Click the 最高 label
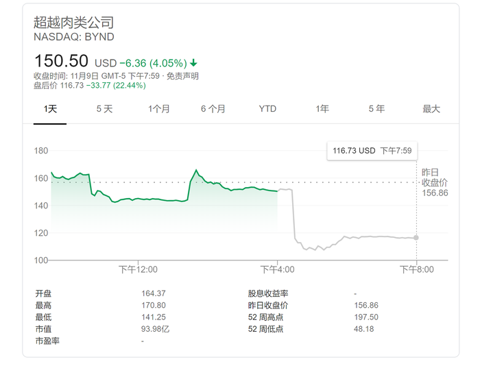480x366 pixels. coord(43,306)
